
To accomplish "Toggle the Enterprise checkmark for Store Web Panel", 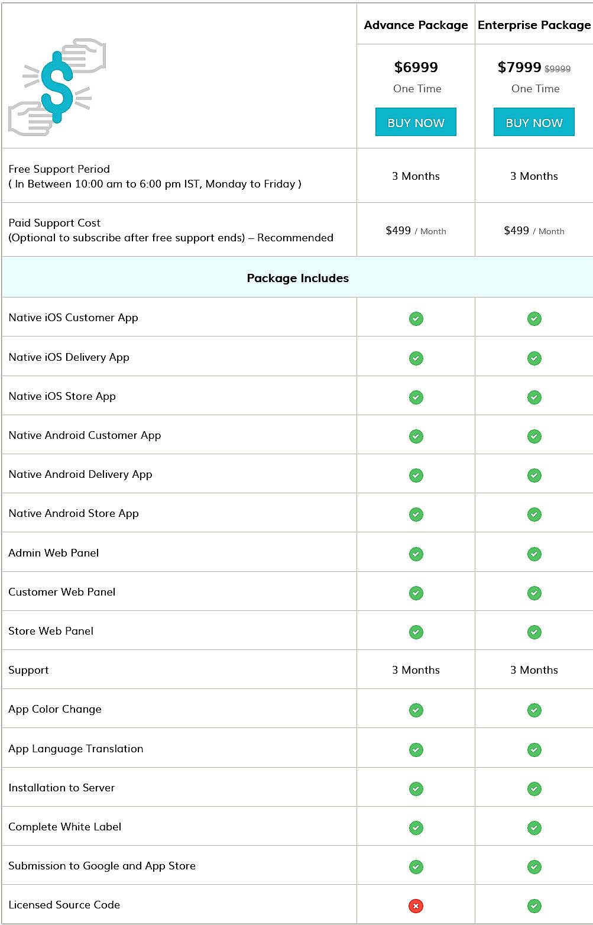I will tap(534, 632).
